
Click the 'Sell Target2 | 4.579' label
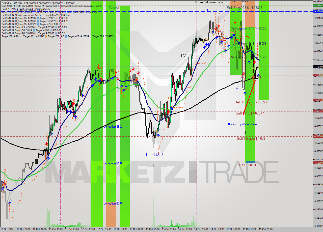[x=251, y=138]
